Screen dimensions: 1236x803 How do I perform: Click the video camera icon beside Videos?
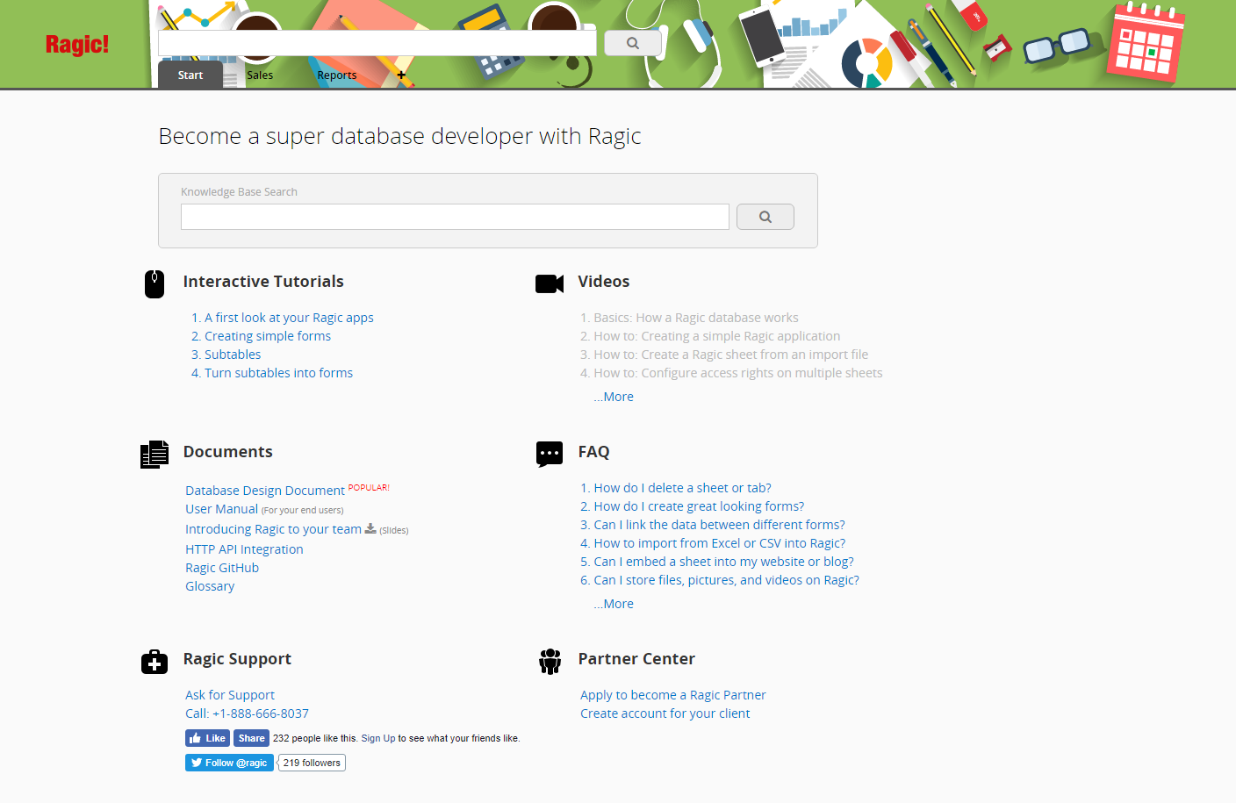(x=550, y=283)
